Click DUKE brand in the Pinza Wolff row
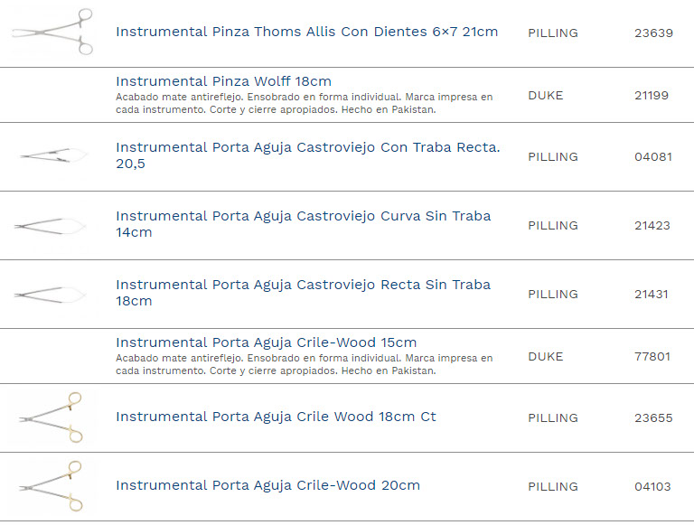Image resolution: width=694 pixels, height=525 pixels. [545, 95]
